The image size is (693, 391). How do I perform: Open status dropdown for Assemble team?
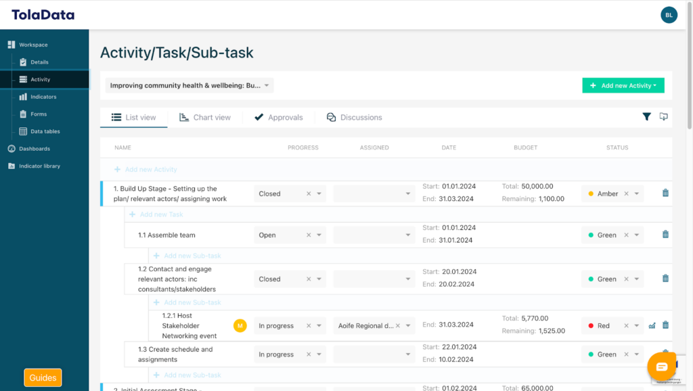(637, 235)
